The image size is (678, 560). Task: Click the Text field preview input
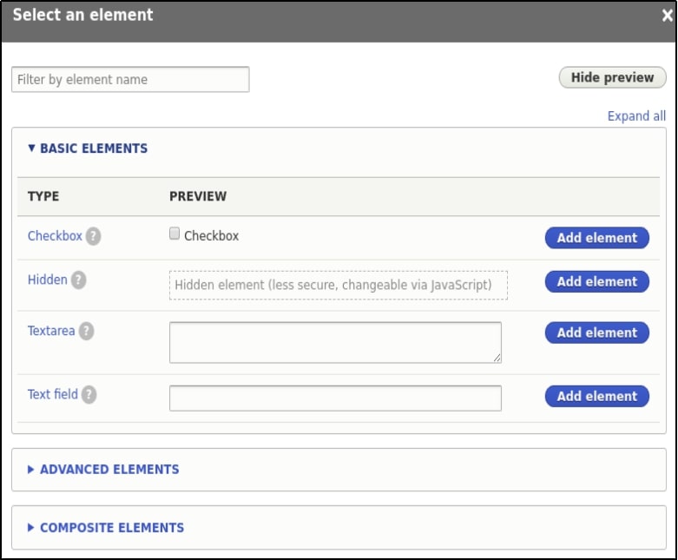(335, 398)
